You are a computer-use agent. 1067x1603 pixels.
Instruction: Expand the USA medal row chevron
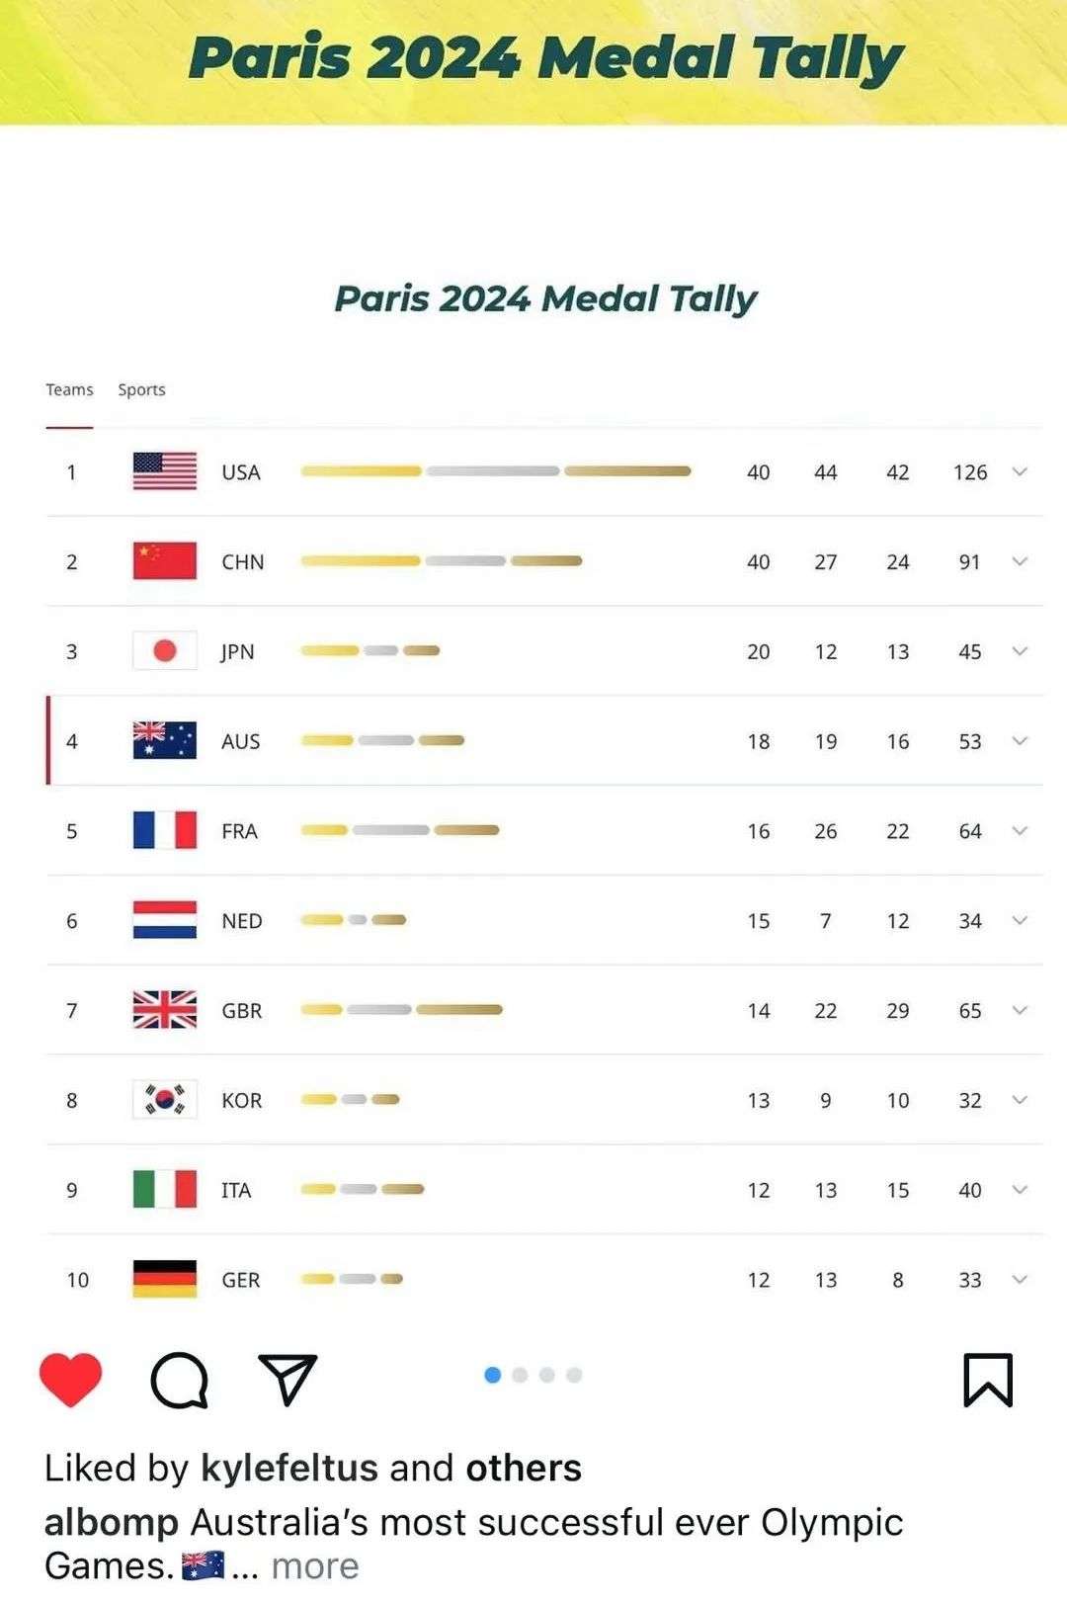coord(1021,471)
